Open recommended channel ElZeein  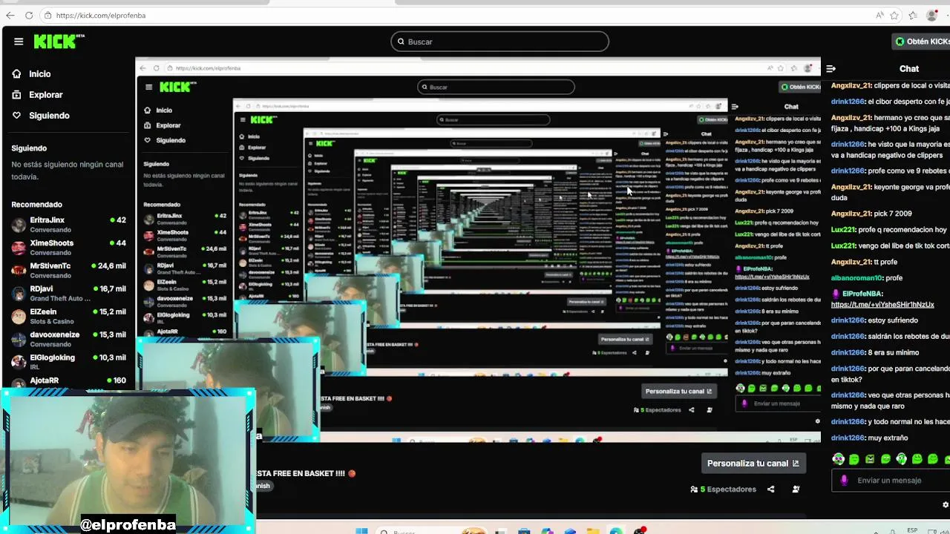coord(68,317)
